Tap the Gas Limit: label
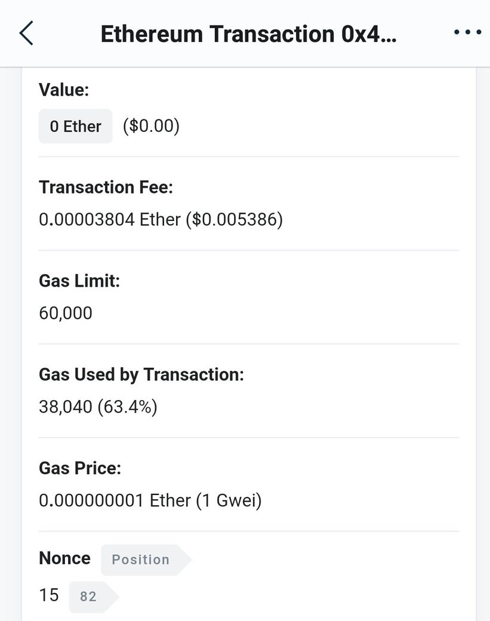The height and width of the screenshot is (621, 490). (x=79, y=281)
